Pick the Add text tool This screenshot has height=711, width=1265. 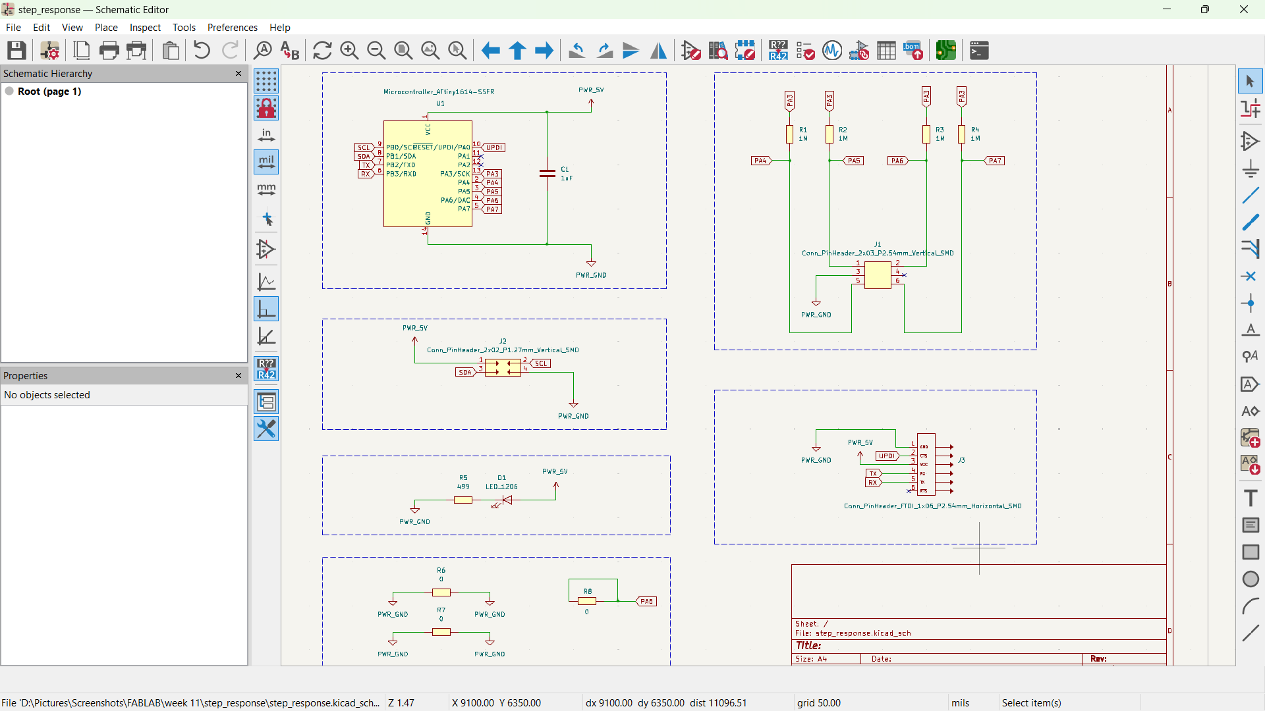(1251, 498)
